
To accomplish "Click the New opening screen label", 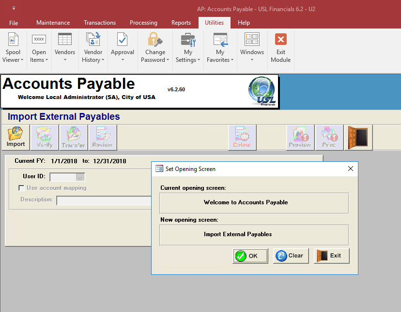I will point(189,220).
